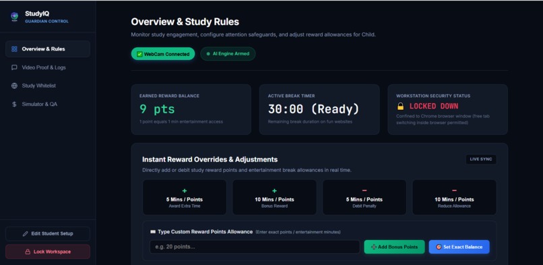
Task: Click the padlock icon beside LOCKED DOWN
Action: (400, 106)
